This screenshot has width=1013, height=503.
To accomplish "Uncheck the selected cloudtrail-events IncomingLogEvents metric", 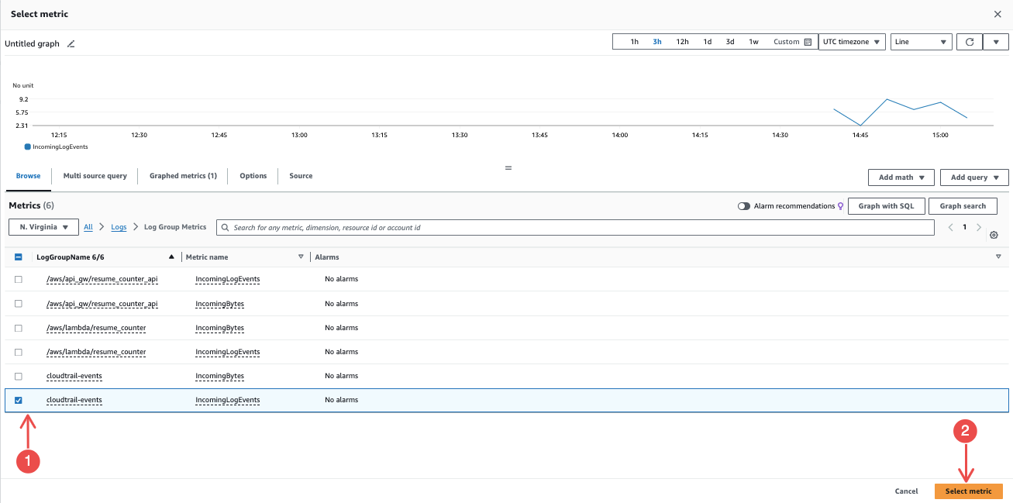I will click(x=18, y=400).
